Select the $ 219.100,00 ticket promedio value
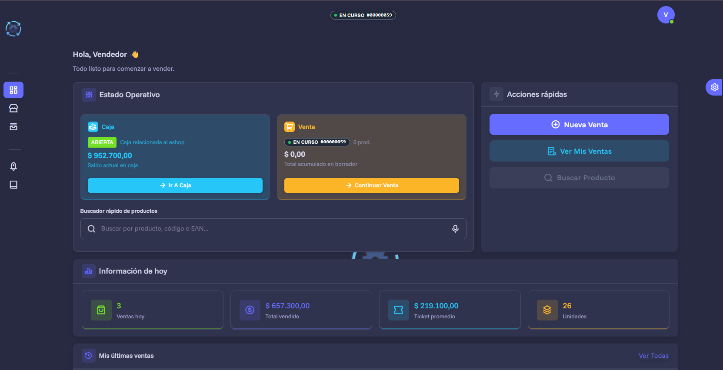723x370 pixels. tap(436, 306)
